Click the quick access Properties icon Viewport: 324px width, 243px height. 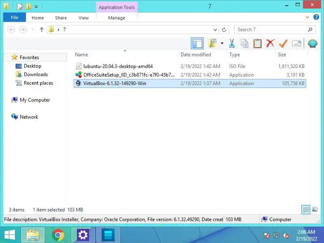[19, 6]
